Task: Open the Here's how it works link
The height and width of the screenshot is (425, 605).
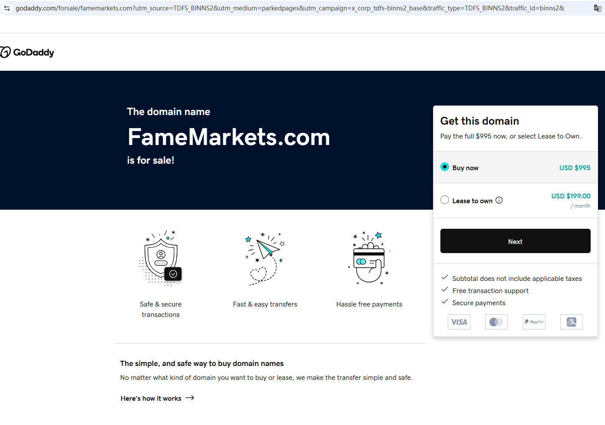Action: [x=151, y=399]
